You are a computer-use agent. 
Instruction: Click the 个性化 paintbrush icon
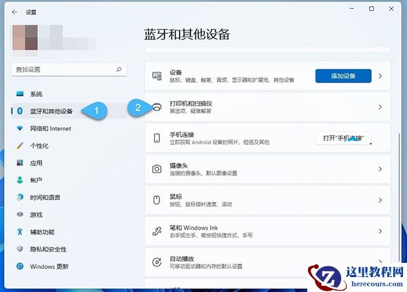tap(20, 146)
